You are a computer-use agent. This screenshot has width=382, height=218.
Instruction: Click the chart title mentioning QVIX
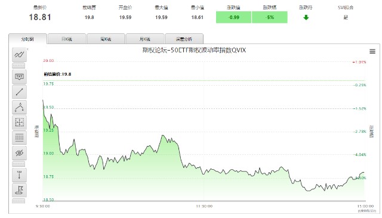pos(194,50)
